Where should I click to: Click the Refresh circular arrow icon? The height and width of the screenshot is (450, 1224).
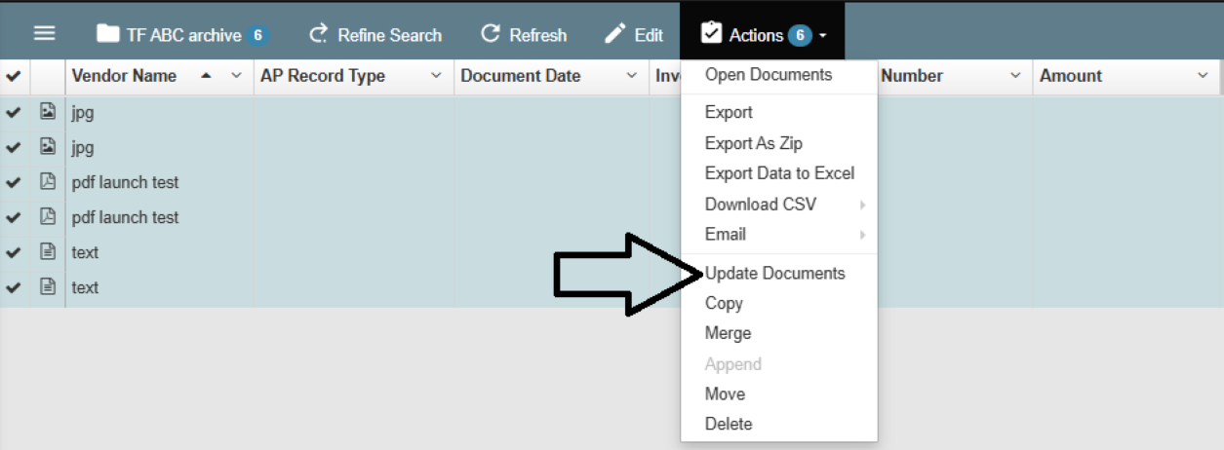(x=491, y=34)
